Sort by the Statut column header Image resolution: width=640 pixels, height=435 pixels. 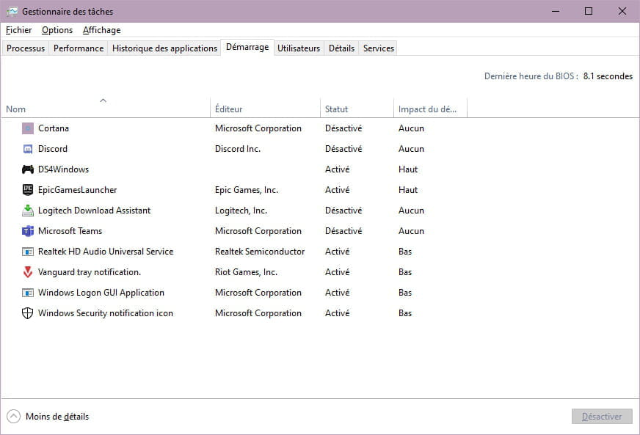(x=357, y=109)
